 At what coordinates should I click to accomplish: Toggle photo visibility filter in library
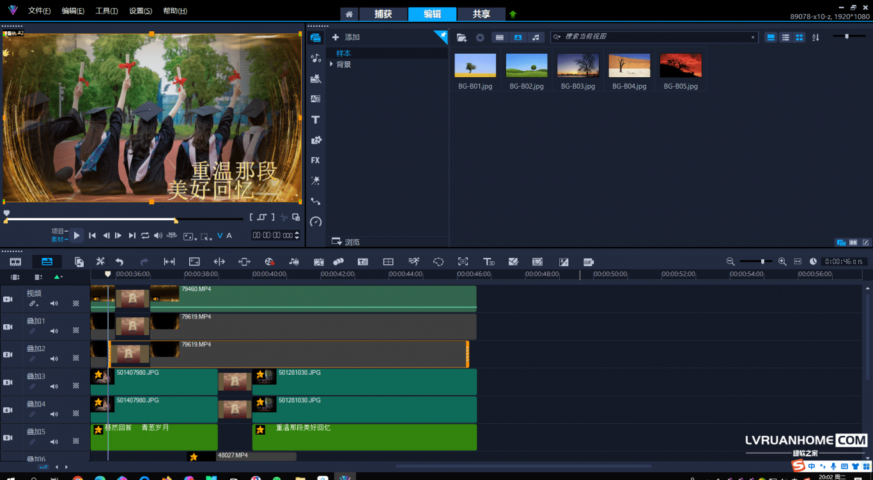coord(518,38)
